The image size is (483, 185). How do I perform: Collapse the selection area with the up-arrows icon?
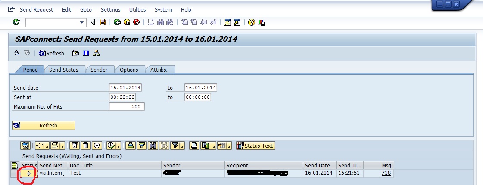tap(17, 53)
